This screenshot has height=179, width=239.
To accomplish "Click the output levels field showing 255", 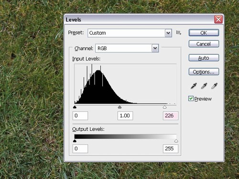I will pyautogui.click(x=171, y=148).
